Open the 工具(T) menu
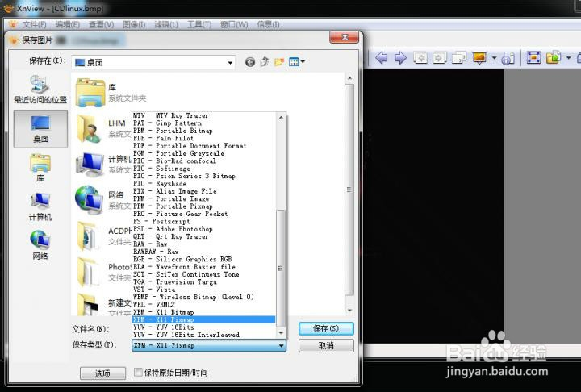The image size is (581, 392). [199, 24]
